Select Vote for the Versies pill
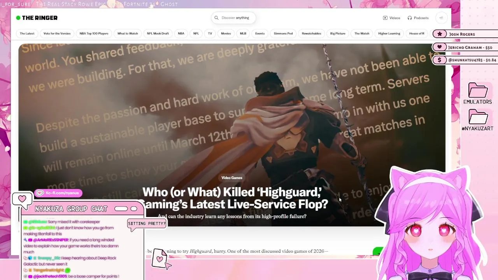The image size is (498, 280). 57,33
